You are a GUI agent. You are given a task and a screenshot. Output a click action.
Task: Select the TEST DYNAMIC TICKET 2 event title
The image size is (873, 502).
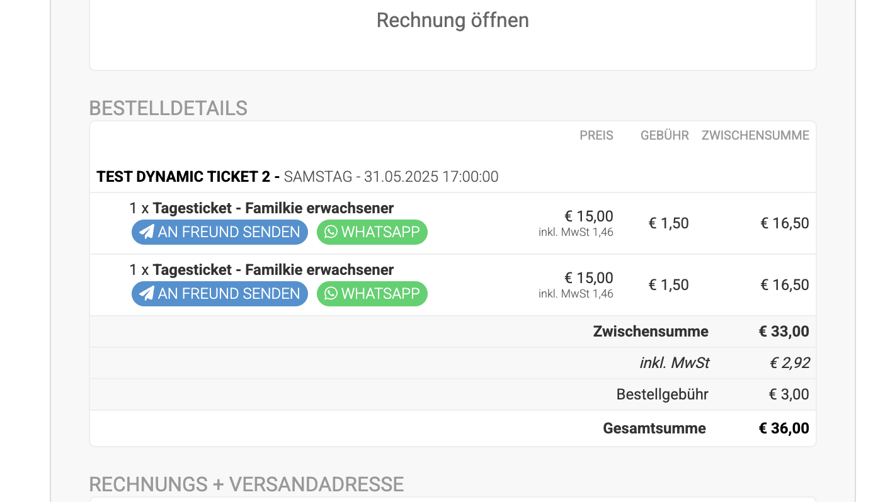[x=188, y=177]
